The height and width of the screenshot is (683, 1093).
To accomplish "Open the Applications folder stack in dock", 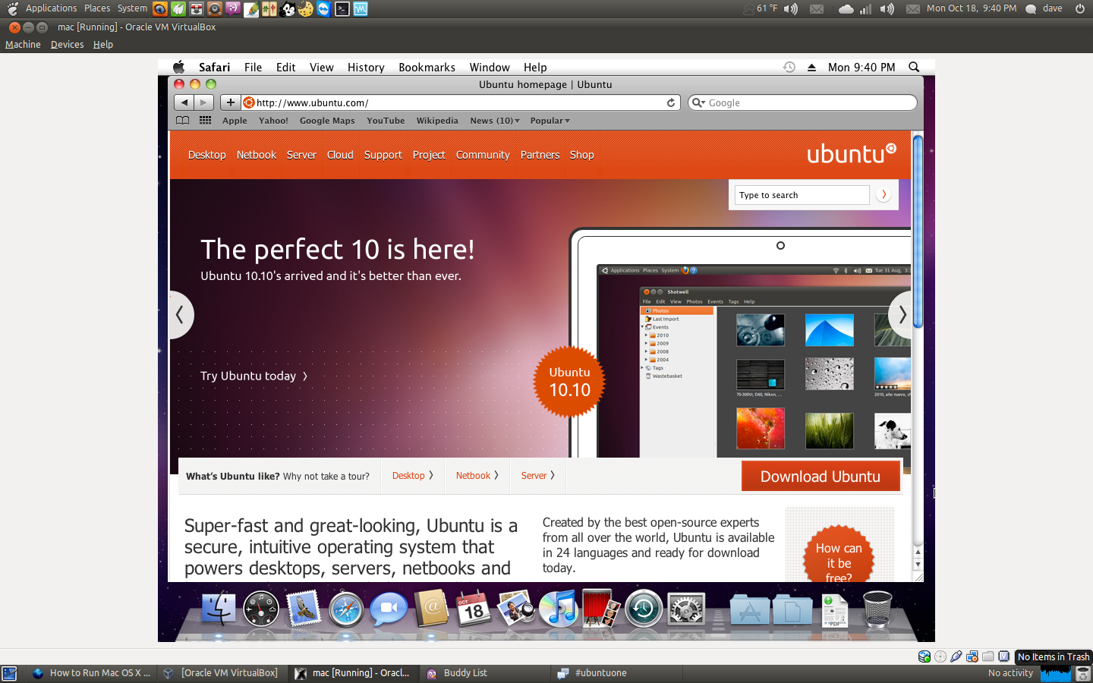I will [750, 609].
